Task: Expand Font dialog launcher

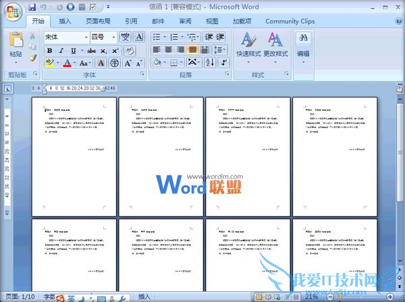Action: click(142, 73)
